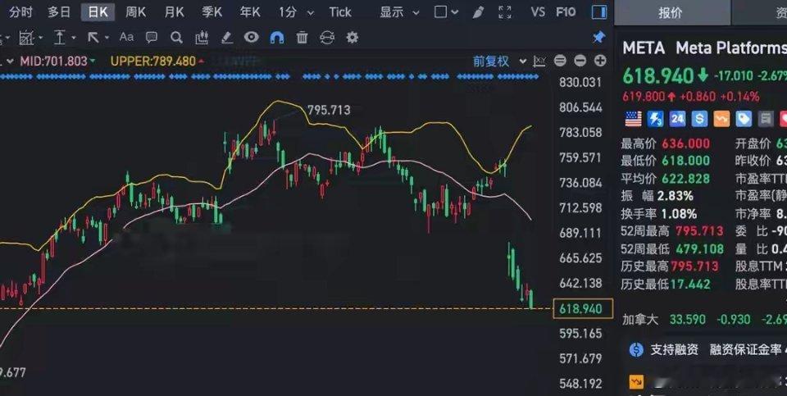This screenshot has height=396, width=787.
Task: Enter fullscreen chart mode
Action: coord(505,12)
